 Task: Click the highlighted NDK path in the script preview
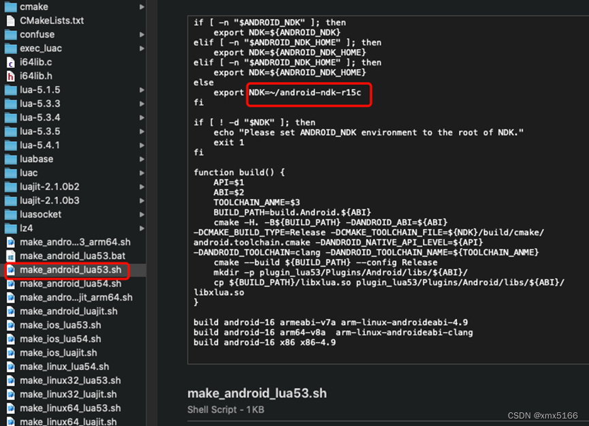pos(308,95)
